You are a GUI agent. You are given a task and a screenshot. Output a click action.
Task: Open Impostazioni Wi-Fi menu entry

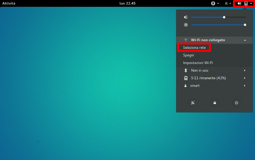(198, 63)
